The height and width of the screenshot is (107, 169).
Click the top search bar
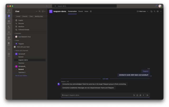coord(84,6)
